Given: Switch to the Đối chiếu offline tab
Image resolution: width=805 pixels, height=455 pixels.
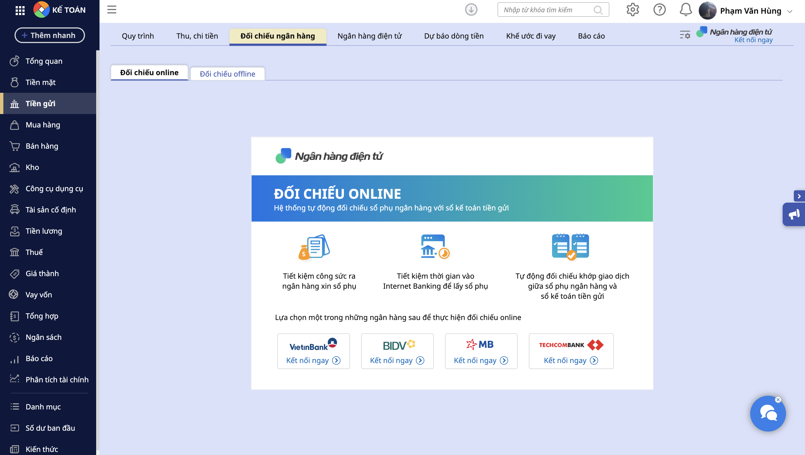Looking at the screenshot, I should coord(227,74).
